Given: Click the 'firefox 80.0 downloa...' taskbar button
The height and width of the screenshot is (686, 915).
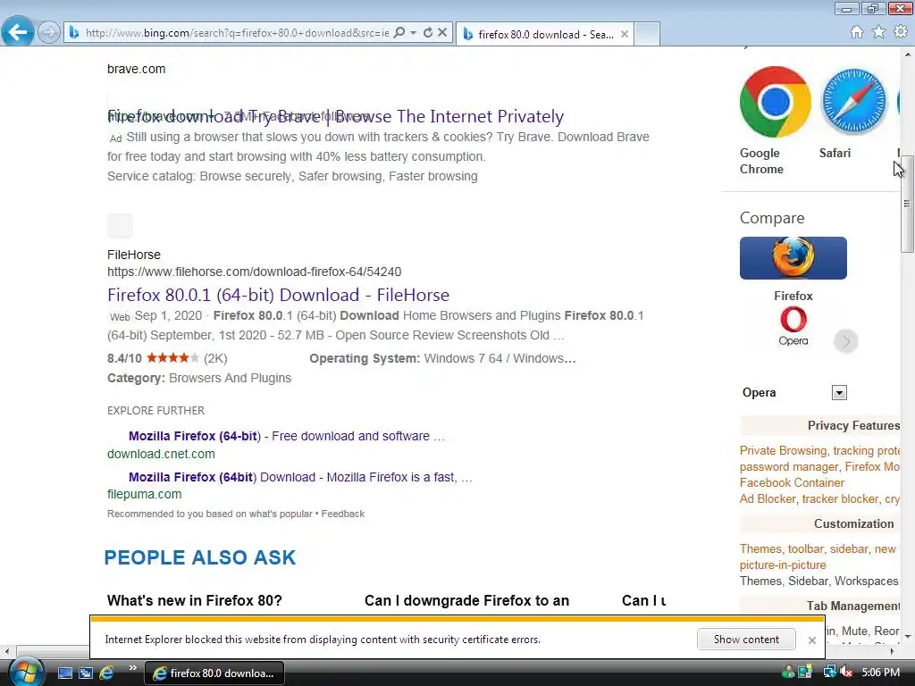Looking at the screenshot, I should coord(214,673).
